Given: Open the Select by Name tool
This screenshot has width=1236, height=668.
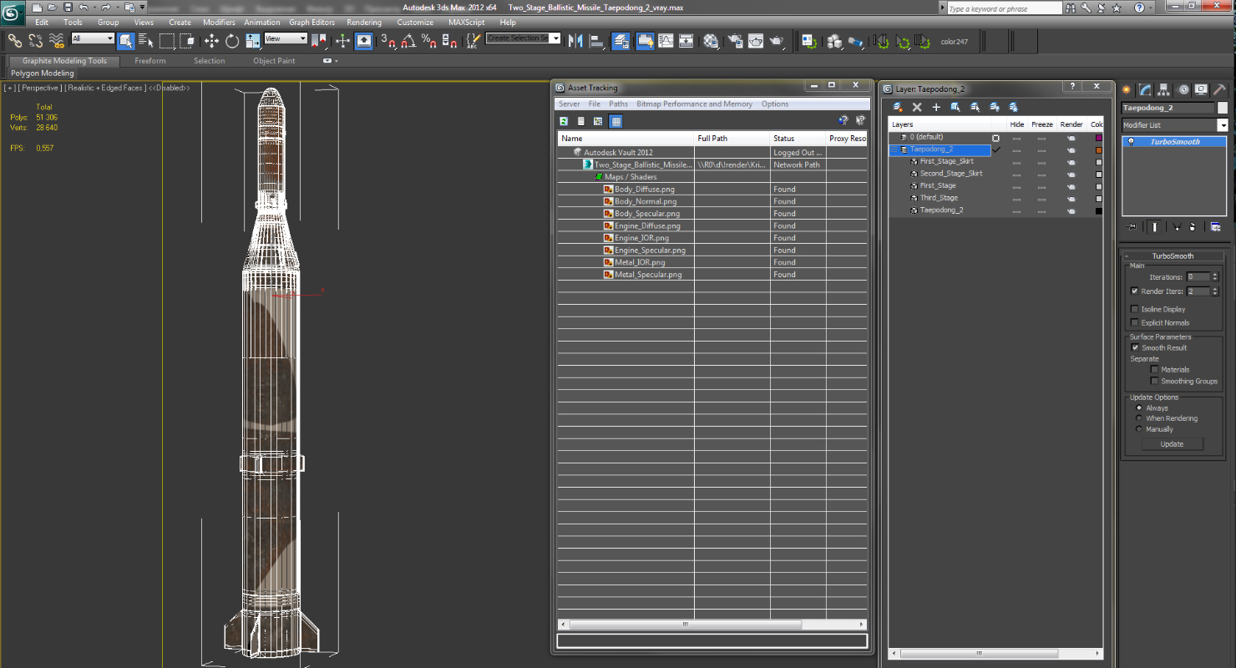Looking at the screenshot, I should coord(146,41).
